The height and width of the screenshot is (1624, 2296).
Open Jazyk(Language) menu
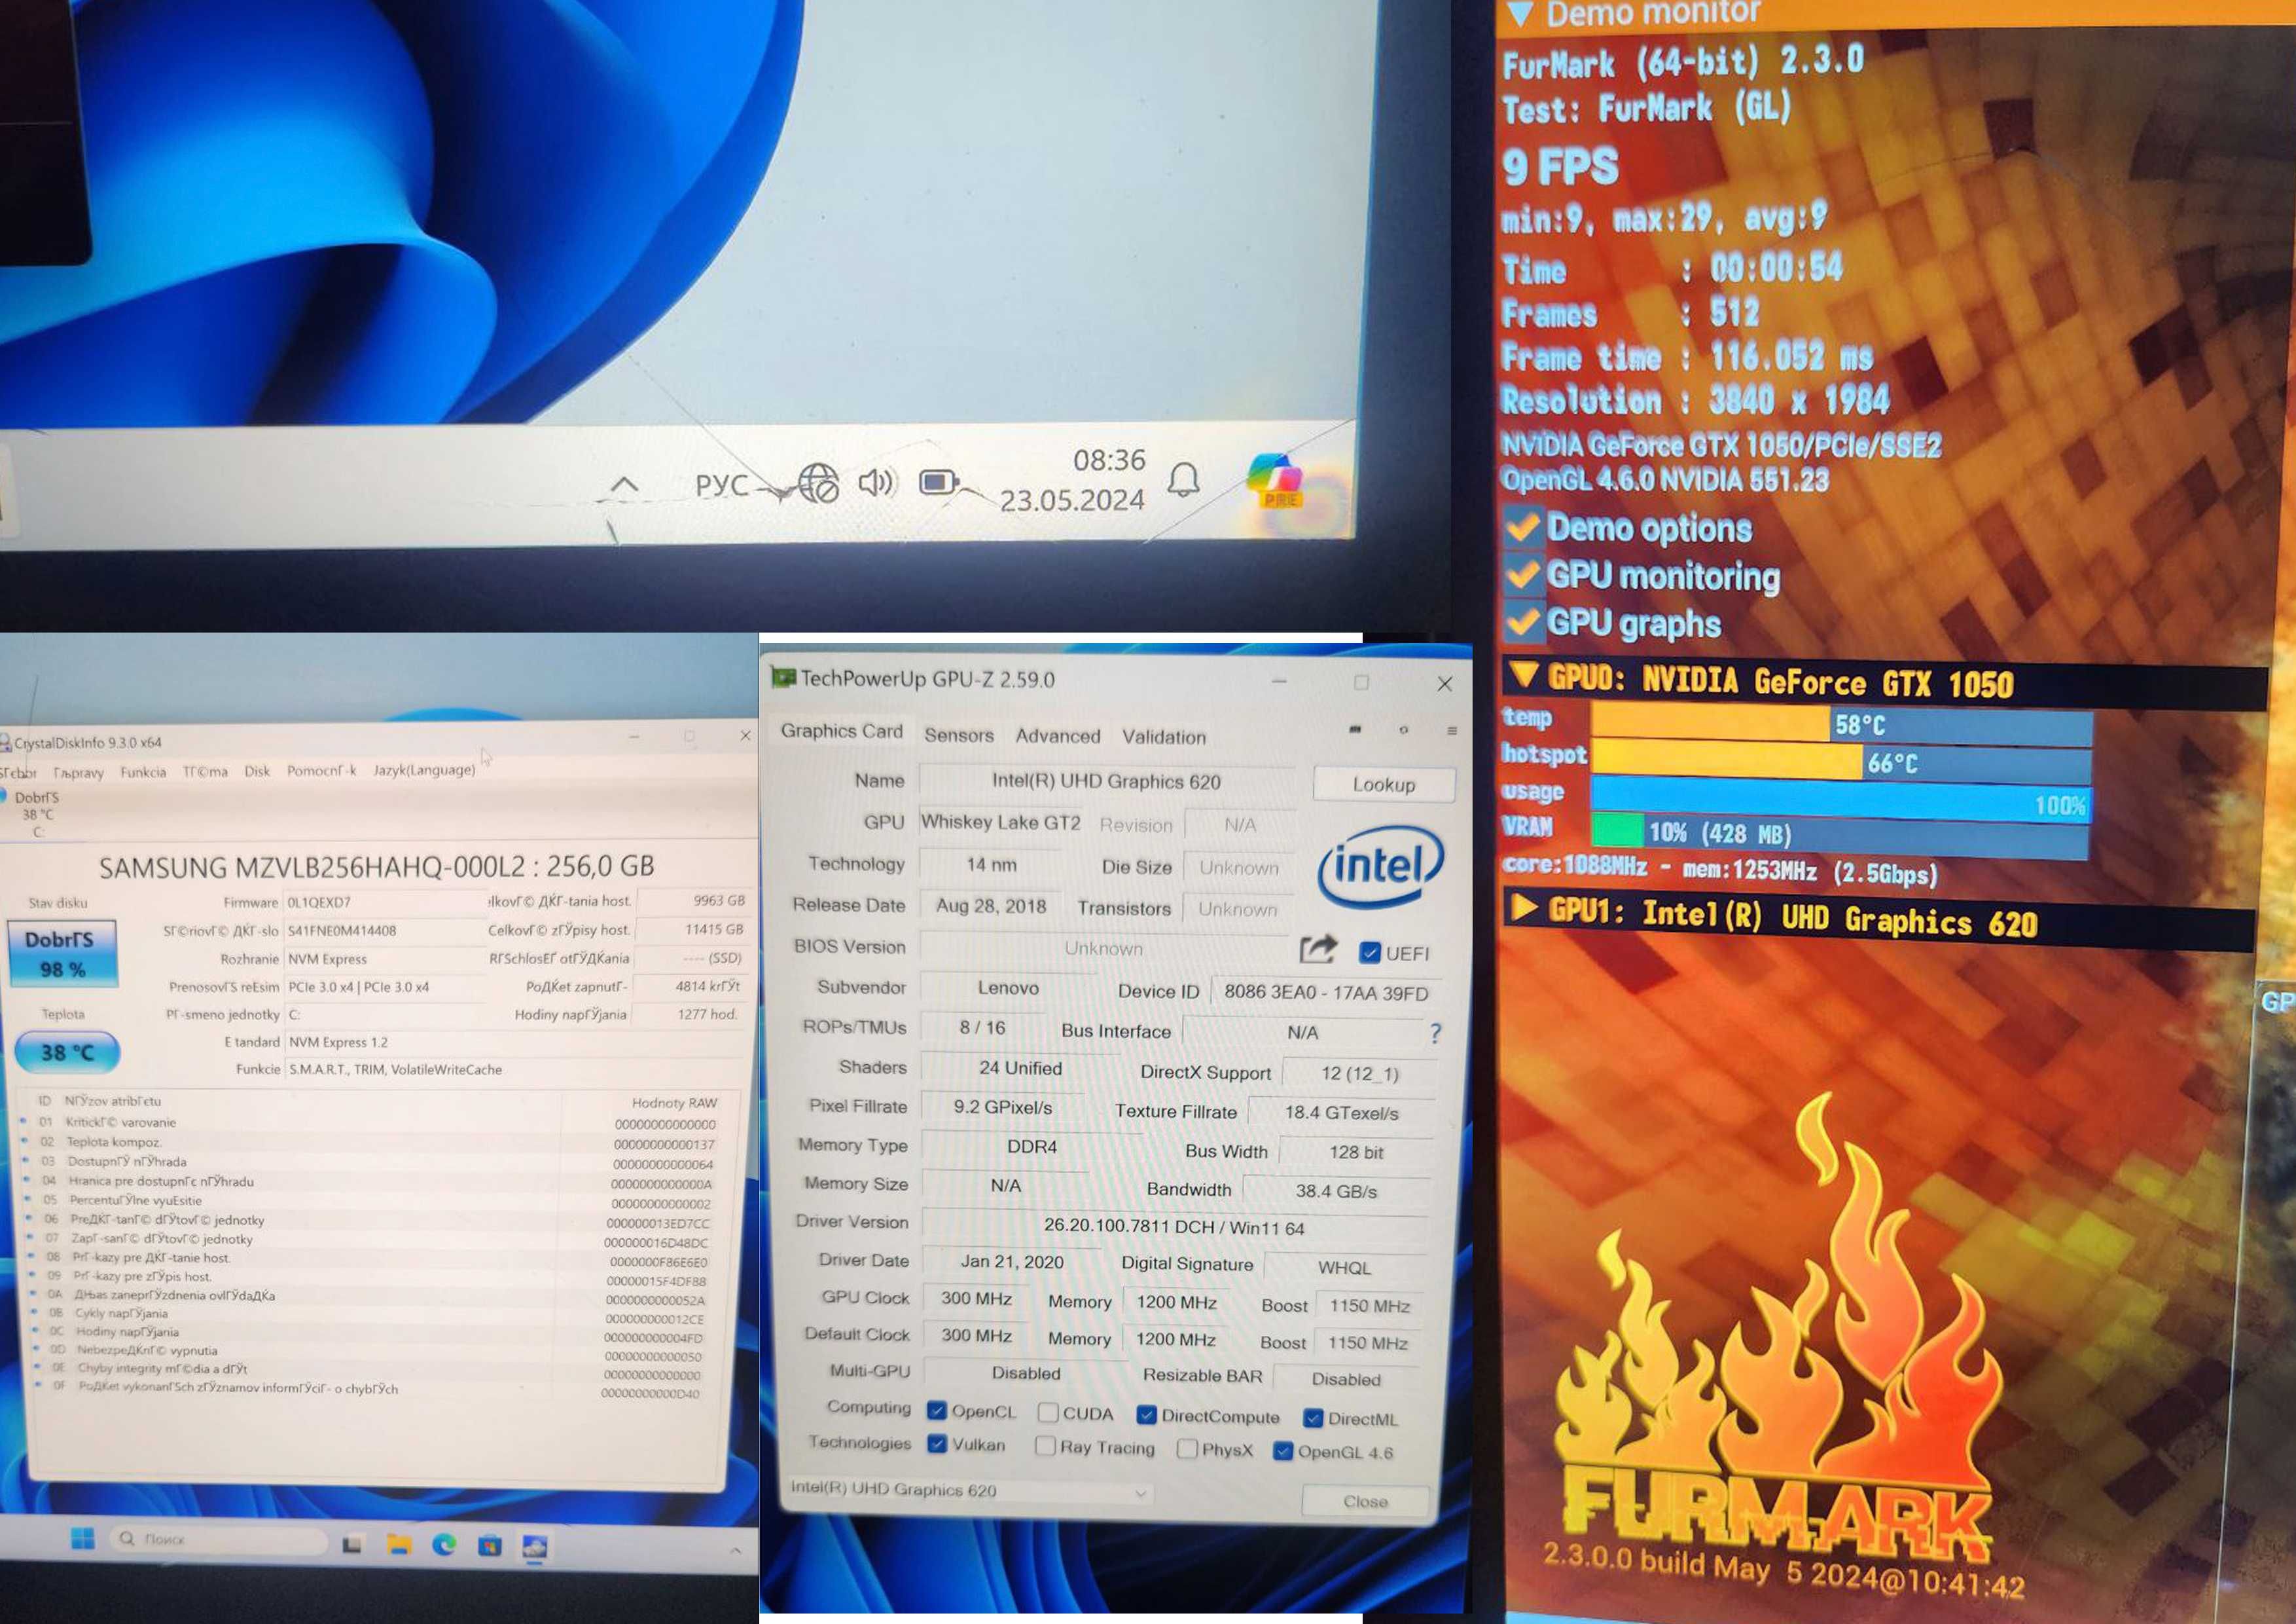tap(424, 769)
